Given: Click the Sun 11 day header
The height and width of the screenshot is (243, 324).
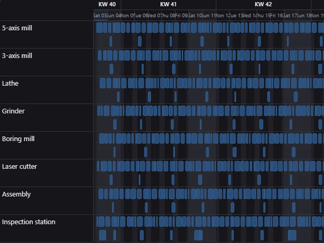Looking at the screenshot, I should coord(209,15).
